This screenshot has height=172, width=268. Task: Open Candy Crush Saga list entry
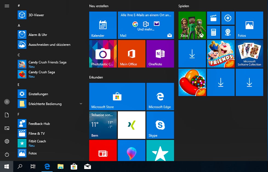(x=50, y=74)
